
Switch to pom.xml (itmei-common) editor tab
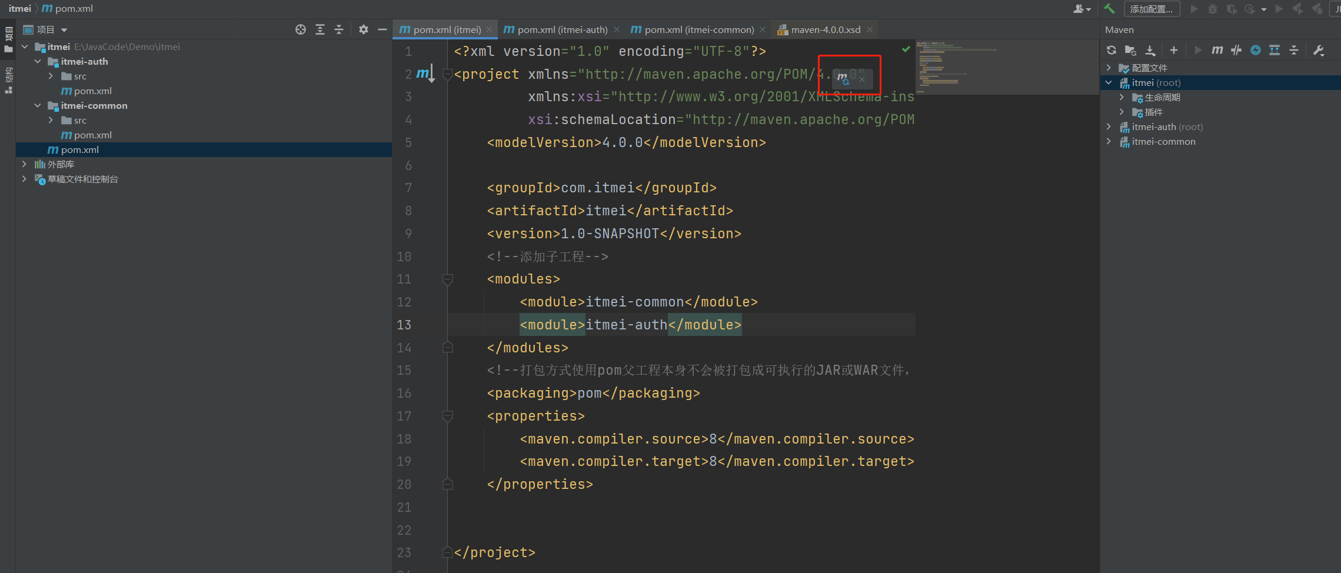pos(698,29)
